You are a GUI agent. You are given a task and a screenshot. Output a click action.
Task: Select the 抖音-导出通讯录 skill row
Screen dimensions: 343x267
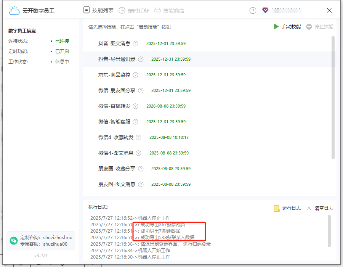click(x=117, y=59)
